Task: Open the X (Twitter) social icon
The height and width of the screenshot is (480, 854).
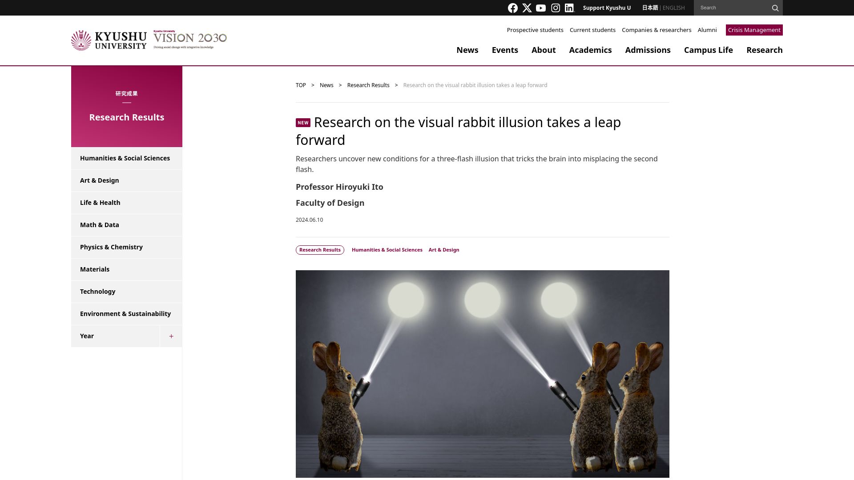Action: 527,8
